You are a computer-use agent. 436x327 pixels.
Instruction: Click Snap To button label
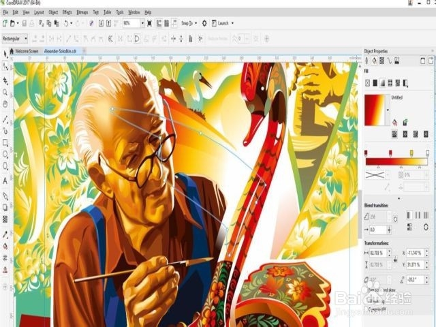point(187,23)
